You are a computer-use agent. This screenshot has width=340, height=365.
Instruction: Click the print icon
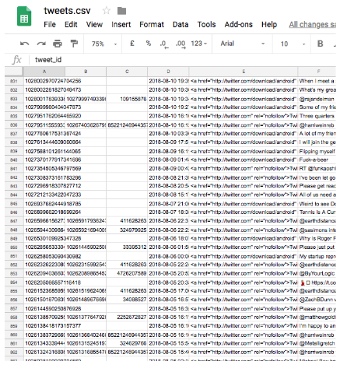pyautogui.click(x=58, y=44)
